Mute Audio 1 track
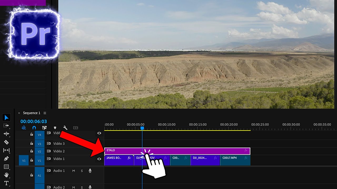 (x=73, y=171)
